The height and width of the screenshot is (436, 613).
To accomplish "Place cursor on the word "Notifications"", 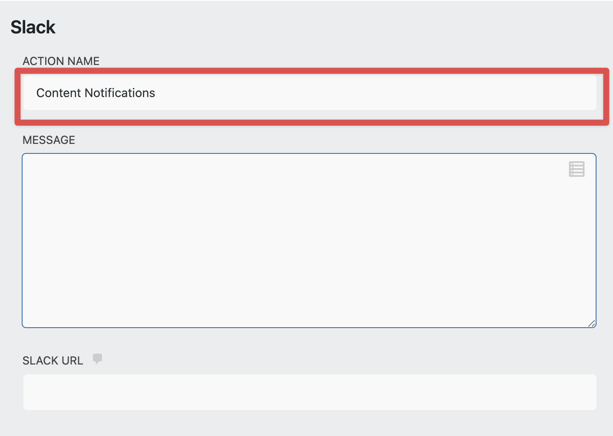I will click(120, 93).
